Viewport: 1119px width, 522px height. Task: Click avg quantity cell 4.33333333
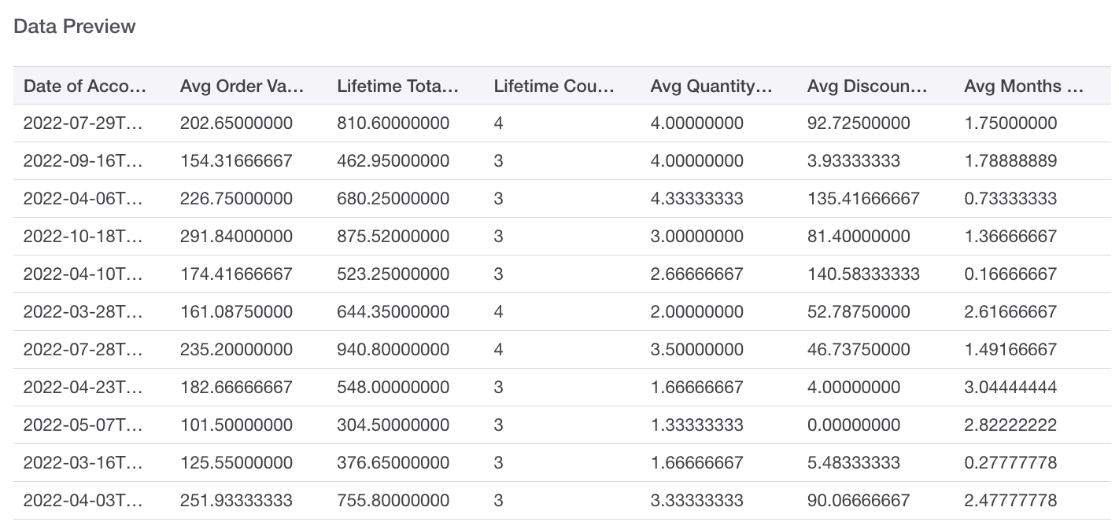coord(697,199)
